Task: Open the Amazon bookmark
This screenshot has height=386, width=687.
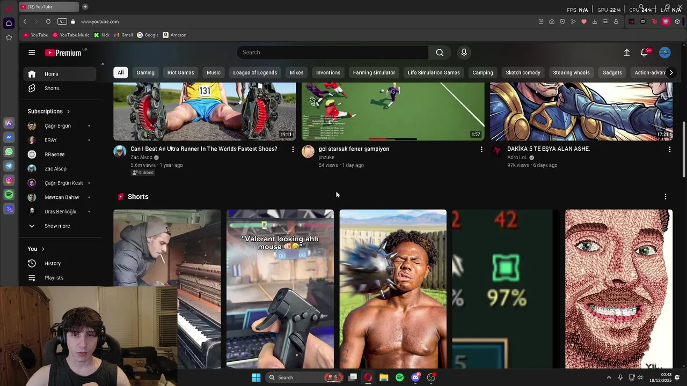Action: pyautogui.click(x=174, y=35)
